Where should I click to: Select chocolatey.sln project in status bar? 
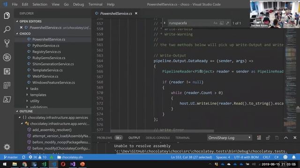[x=70, y=157]
